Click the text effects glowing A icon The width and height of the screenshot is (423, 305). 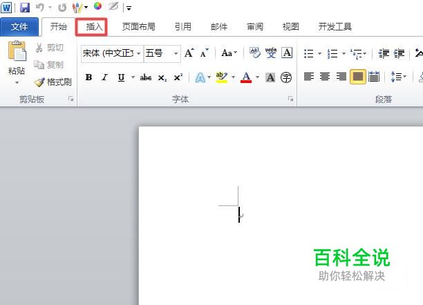point(200,77)
